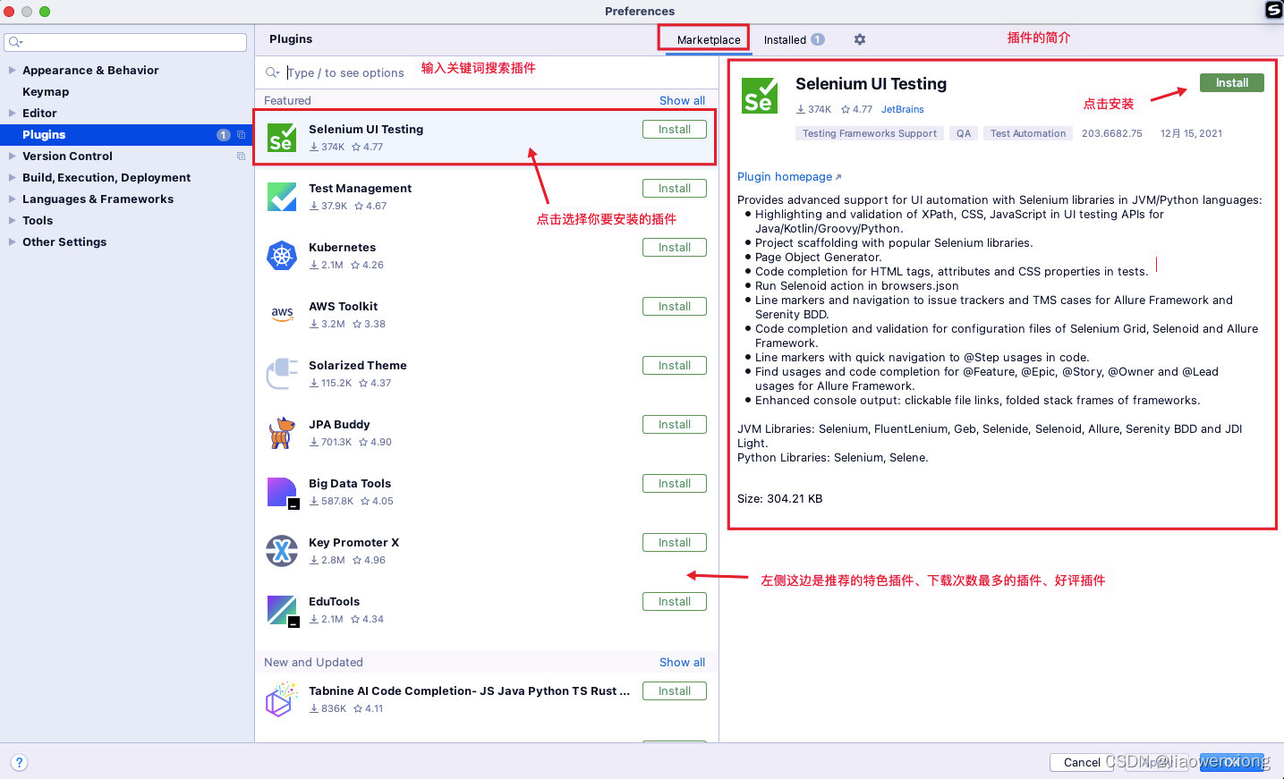Click the Selenium UI Testing plugin icon in list

pyautogui.click(x=282, y=138)
